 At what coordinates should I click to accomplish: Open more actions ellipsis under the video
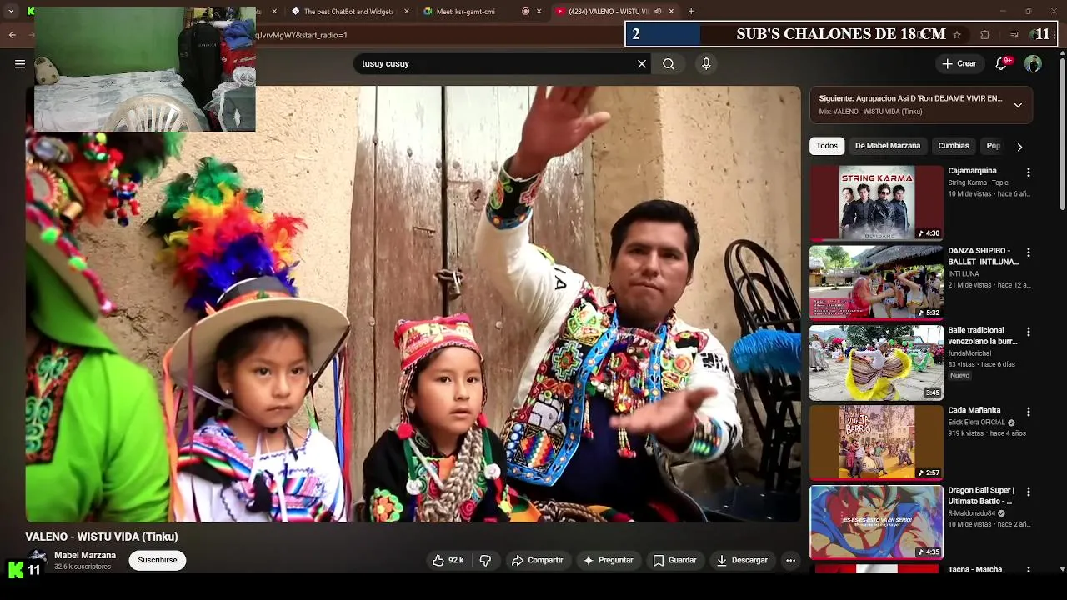coord(790,561)
